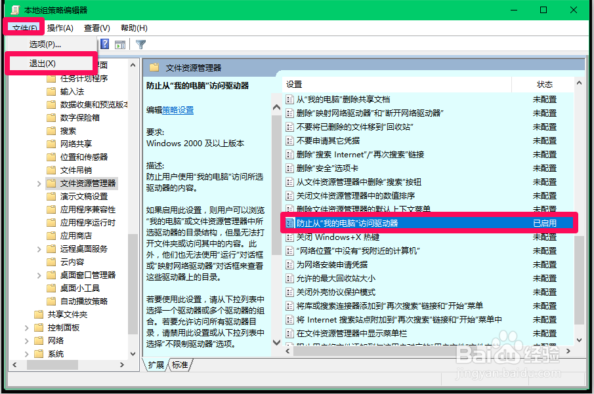Click the policy icon for 允许的最大回收站大小
The width and height of the screenshot is (594, 394).
click(290, 279)
